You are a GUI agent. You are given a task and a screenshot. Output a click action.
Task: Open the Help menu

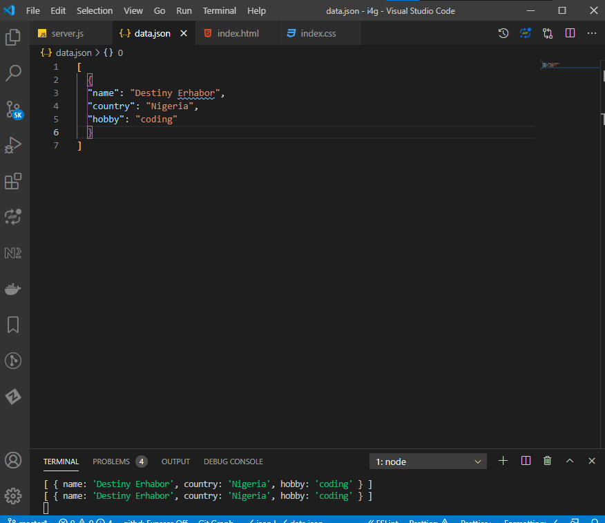click(x=256, y=11)
